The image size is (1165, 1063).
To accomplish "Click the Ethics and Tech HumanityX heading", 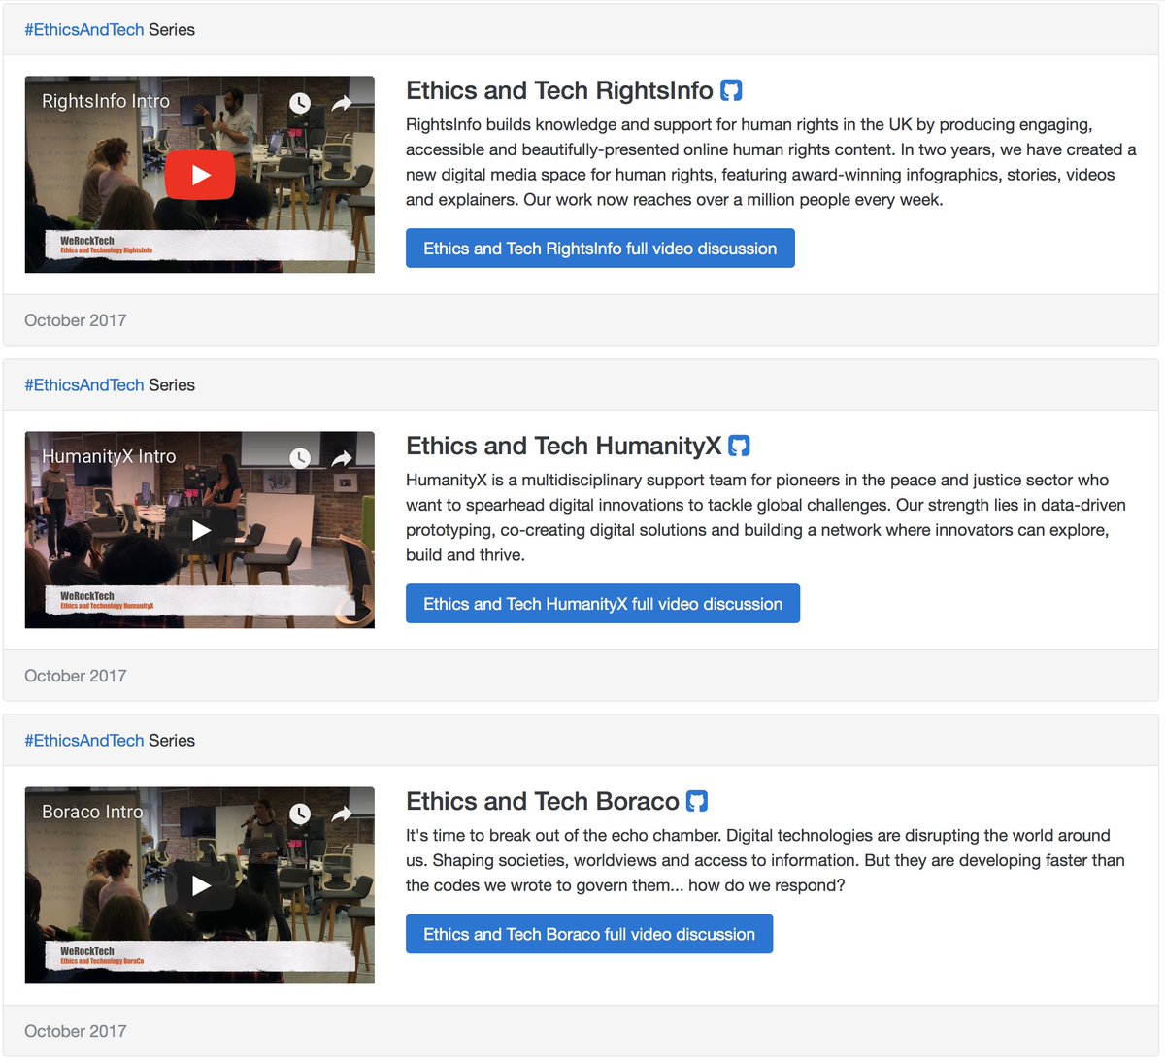I will coord(564,446).
